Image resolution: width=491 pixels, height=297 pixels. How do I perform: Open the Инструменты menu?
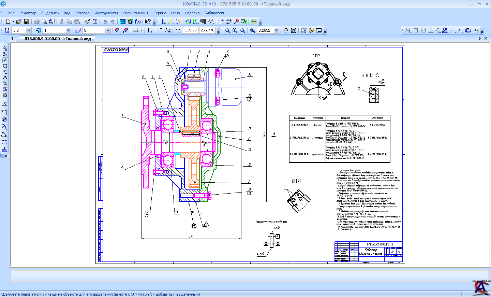click(106, 13)
